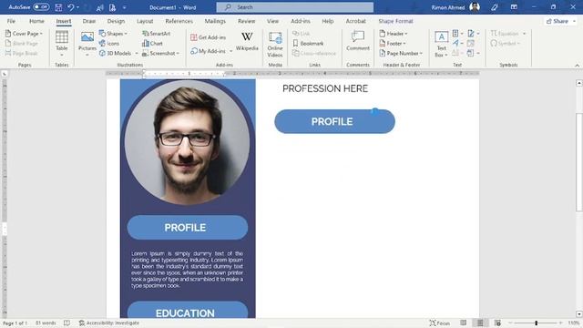Open the Shape Format tab
Viewport: 583px width, 328px height.
click(395, 21)
